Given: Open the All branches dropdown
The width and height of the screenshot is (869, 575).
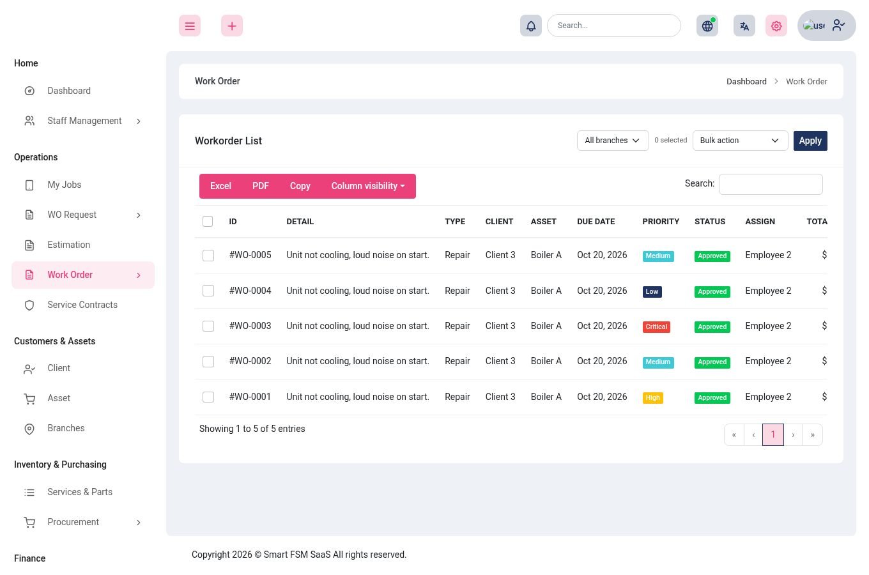Looking at the screenshot, I should click(x=613, y=141).
